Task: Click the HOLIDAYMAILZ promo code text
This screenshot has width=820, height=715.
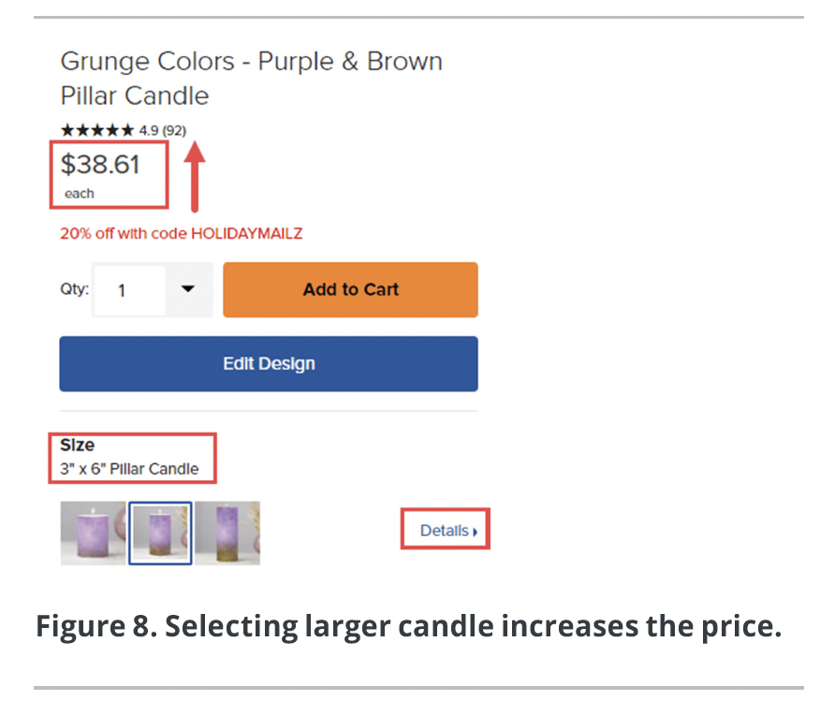Action: coord(247,233)
